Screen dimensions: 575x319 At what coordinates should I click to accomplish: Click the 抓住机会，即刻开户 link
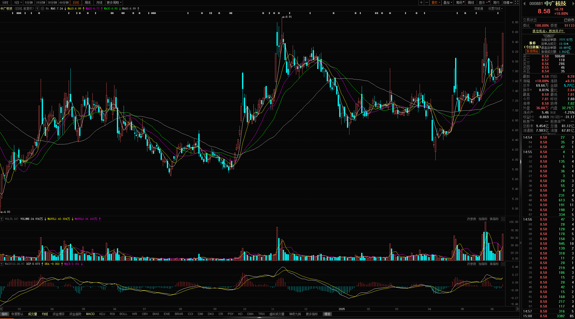click(x=548, y=31)
